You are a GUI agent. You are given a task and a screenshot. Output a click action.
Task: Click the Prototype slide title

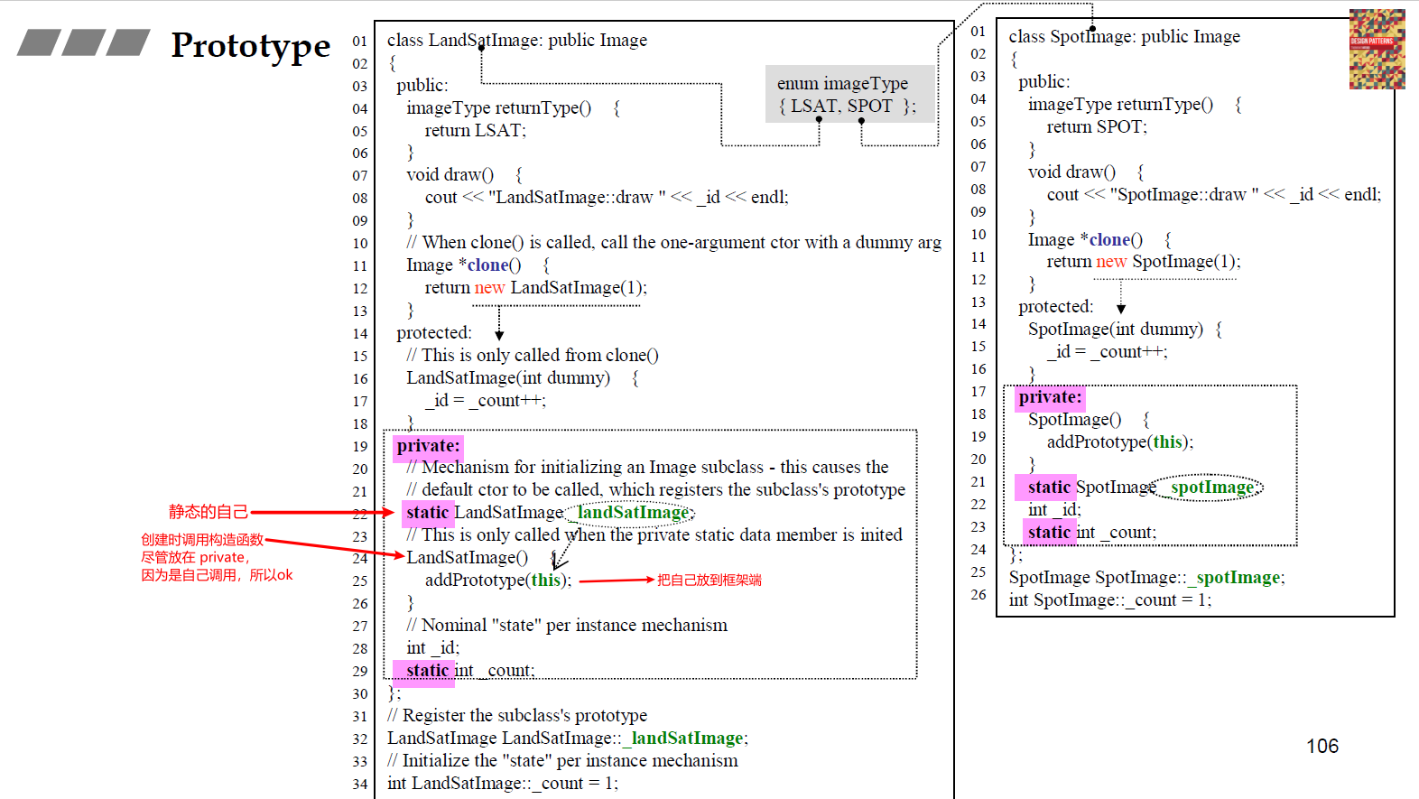(x=250, y=45)
